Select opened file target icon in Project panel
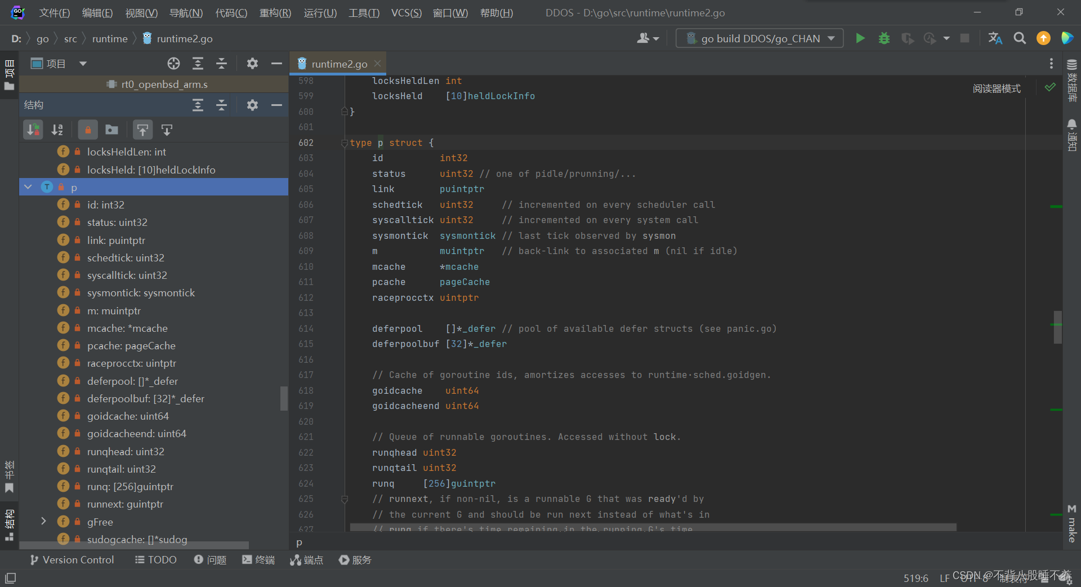The width and height of the screenshot is (1081, 587). [x=173, y=64]
